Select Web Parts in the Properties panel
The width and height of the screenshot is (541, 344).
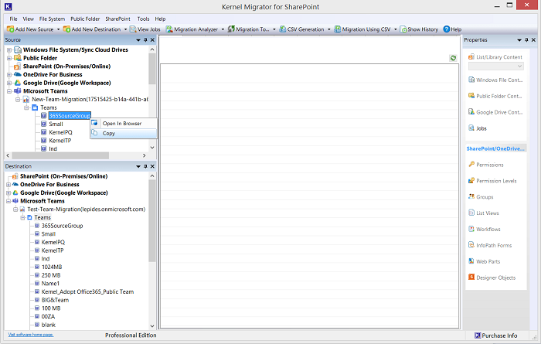pos(488,261)
